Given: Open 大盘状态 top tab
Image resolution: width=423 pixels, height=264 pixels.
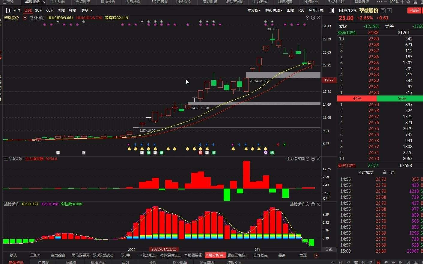Looking at the screenshot, I should coord(133,2).
